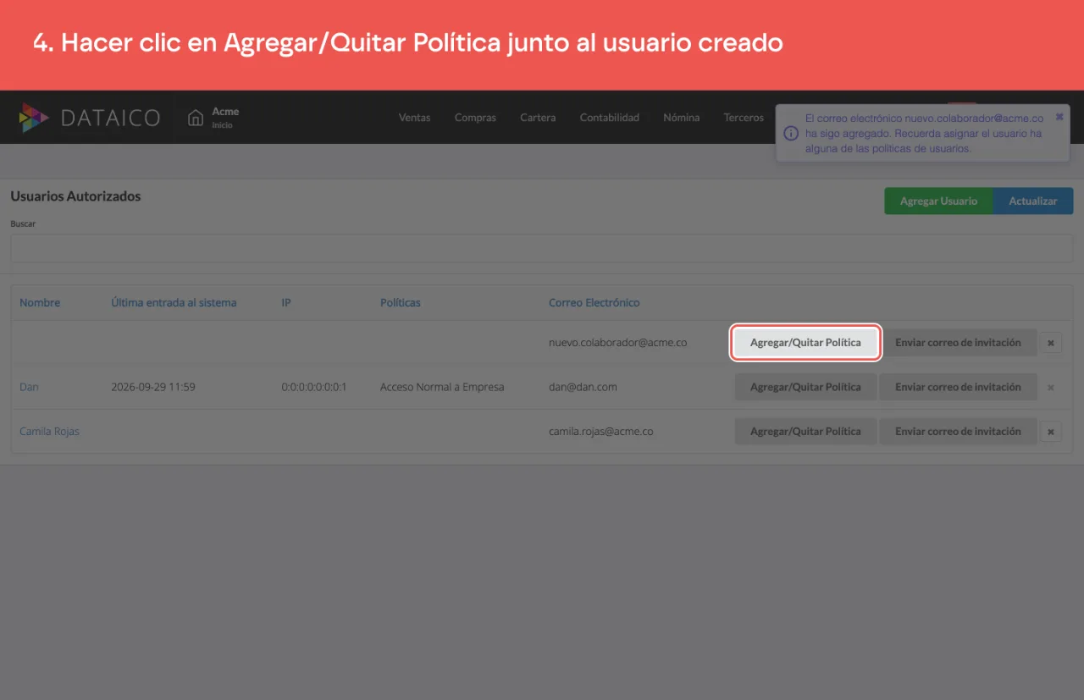Send the invitation email to nuevo.colaborador@acme.co
The height and width of the screenshot is (700, 1084).
[x=958, y=343]
